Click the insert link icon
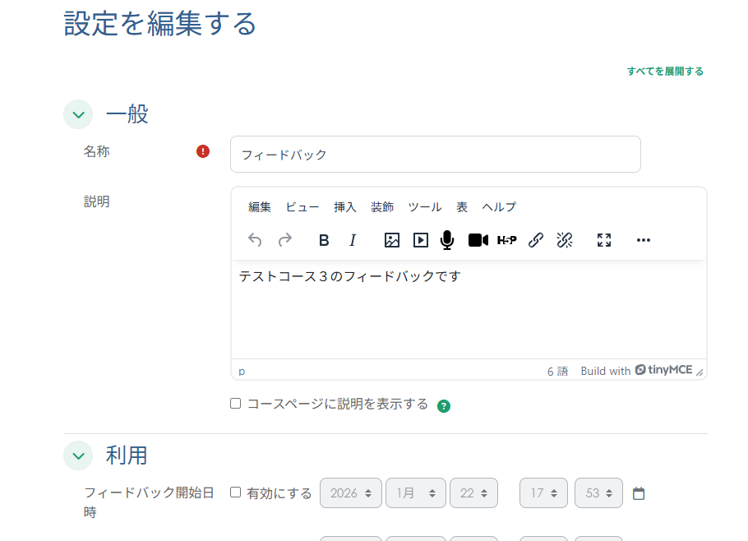Viewport: 748px width, 541px height. coord(536,240)
